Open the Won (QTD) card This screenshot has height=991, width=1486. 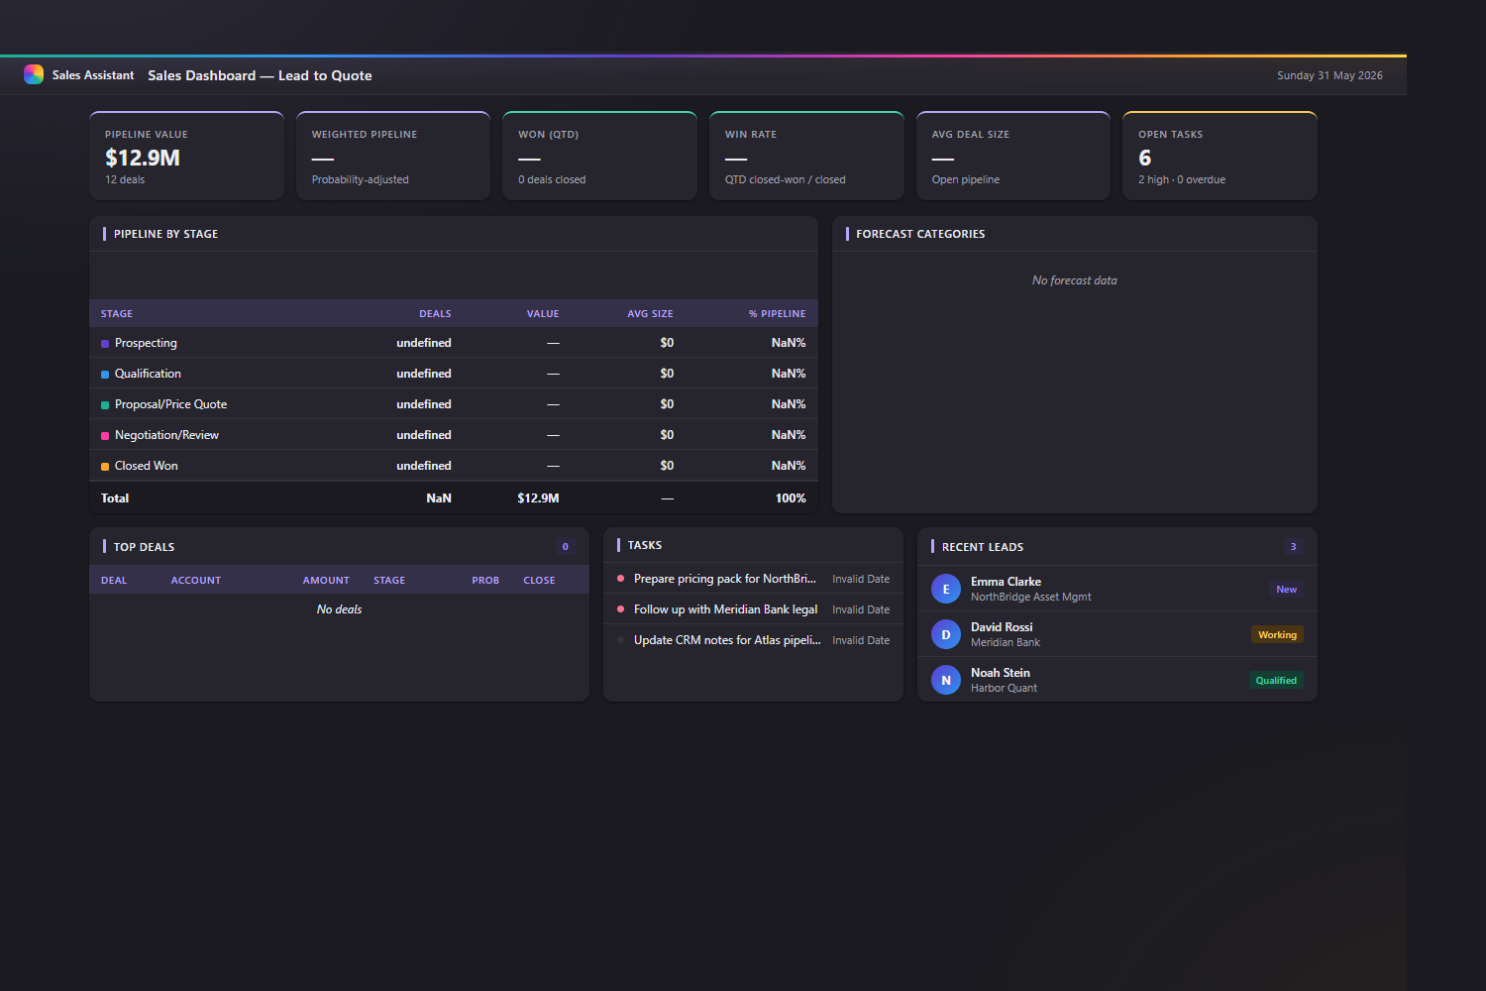pyautogui.click(x=599, y=156)
